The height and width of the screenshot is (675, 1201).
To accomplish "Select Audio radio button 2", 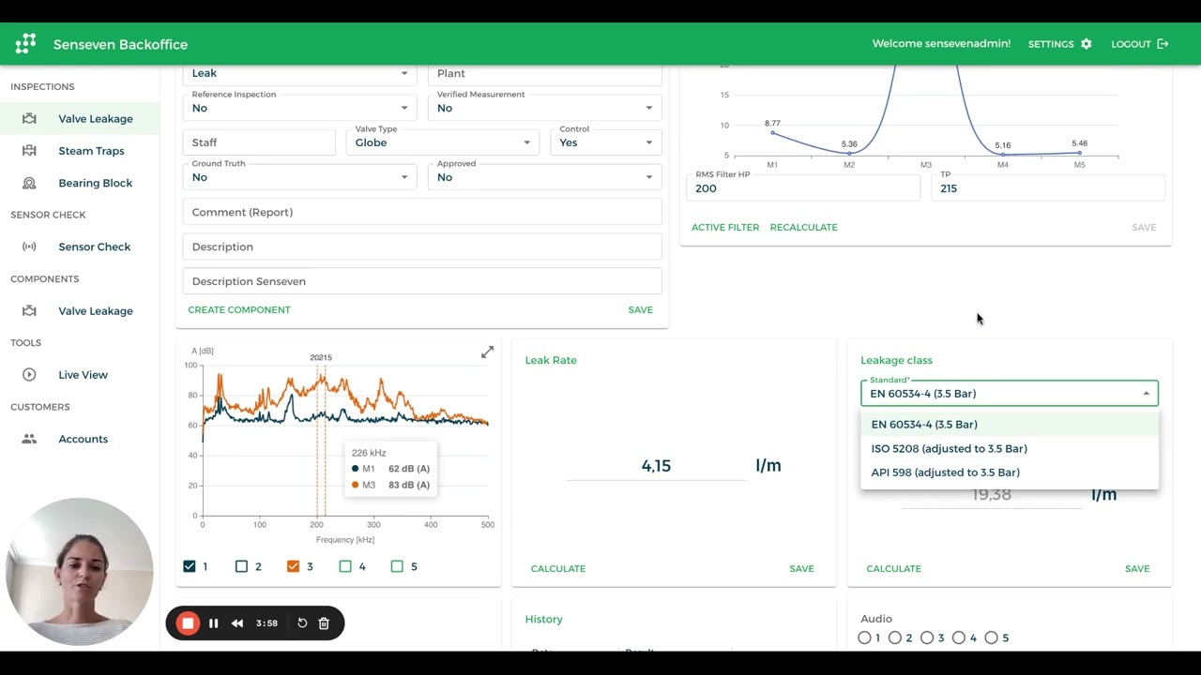I will [895, 637].
